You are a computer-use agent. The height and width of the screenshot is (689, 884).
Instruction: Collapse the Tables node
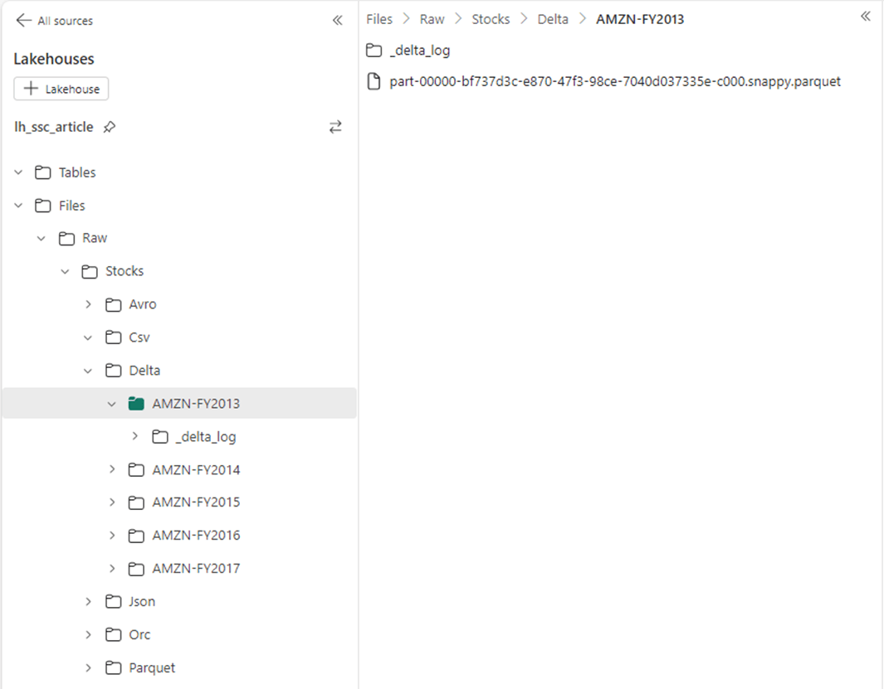[x=19, y=172]
